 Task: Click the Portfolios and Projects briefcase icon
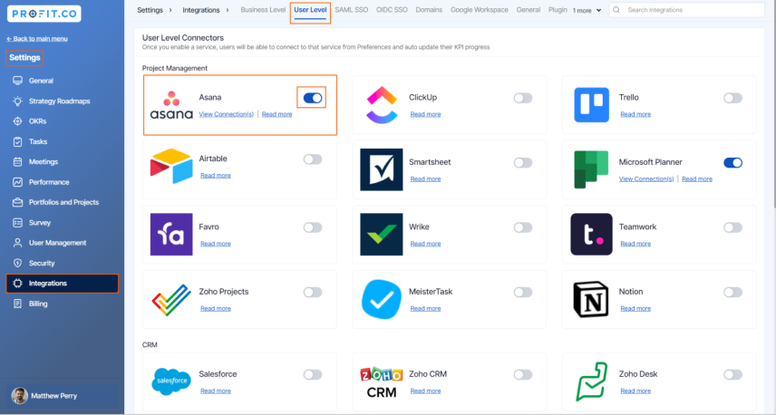[x=18, y=202]
